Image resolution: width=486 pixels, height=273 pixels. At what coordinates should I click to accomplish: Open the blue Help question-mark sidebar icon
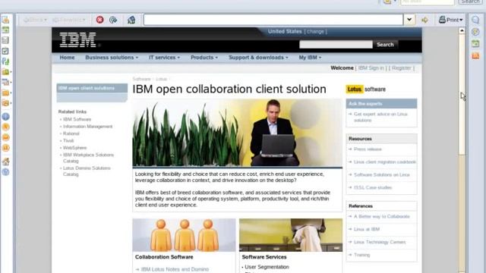click(x=5, y=172)
